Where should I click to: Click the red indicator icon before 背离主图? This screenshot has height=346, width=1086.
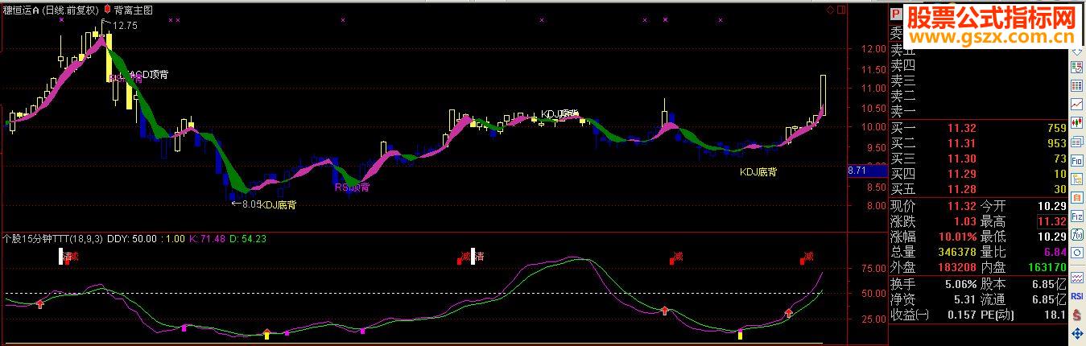pyautogui.click(x=108, y=10)
